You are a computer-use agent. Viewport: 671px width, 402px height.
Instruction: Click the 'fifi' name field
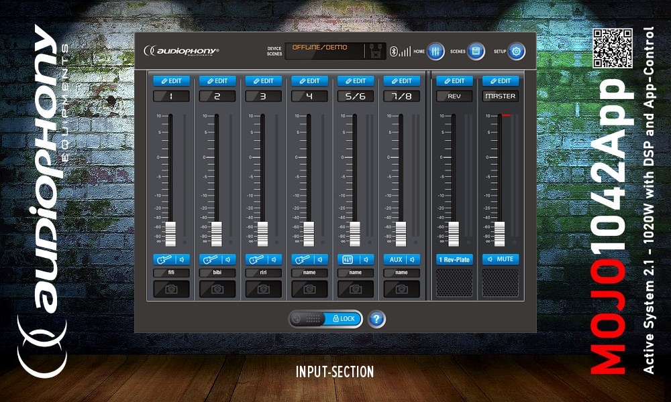(171, 273)
